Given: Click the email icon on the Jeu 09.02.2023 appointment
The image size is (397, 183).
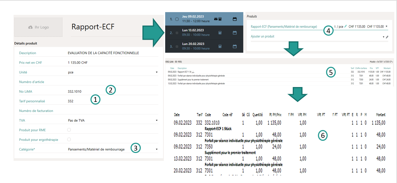Looking at the screenshot, I should pos(216,19).
